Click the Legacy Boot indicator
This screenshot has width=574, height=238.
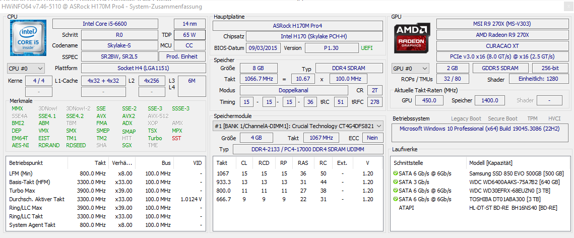click(x=466, y=118)
